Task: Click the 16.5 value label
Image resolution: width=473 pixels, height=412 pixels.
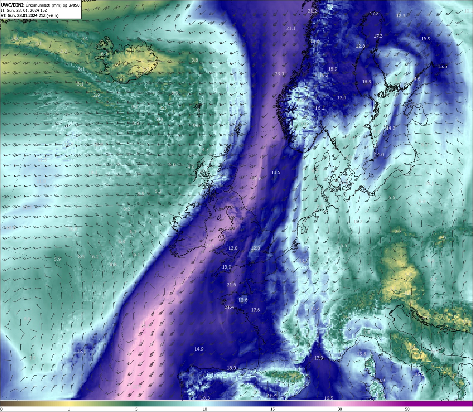Action: pos(329,398)
